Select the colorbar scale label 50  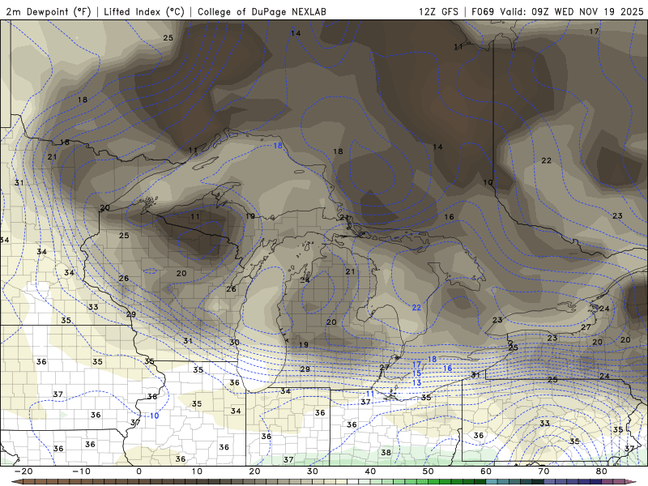[x=428, y=471]
